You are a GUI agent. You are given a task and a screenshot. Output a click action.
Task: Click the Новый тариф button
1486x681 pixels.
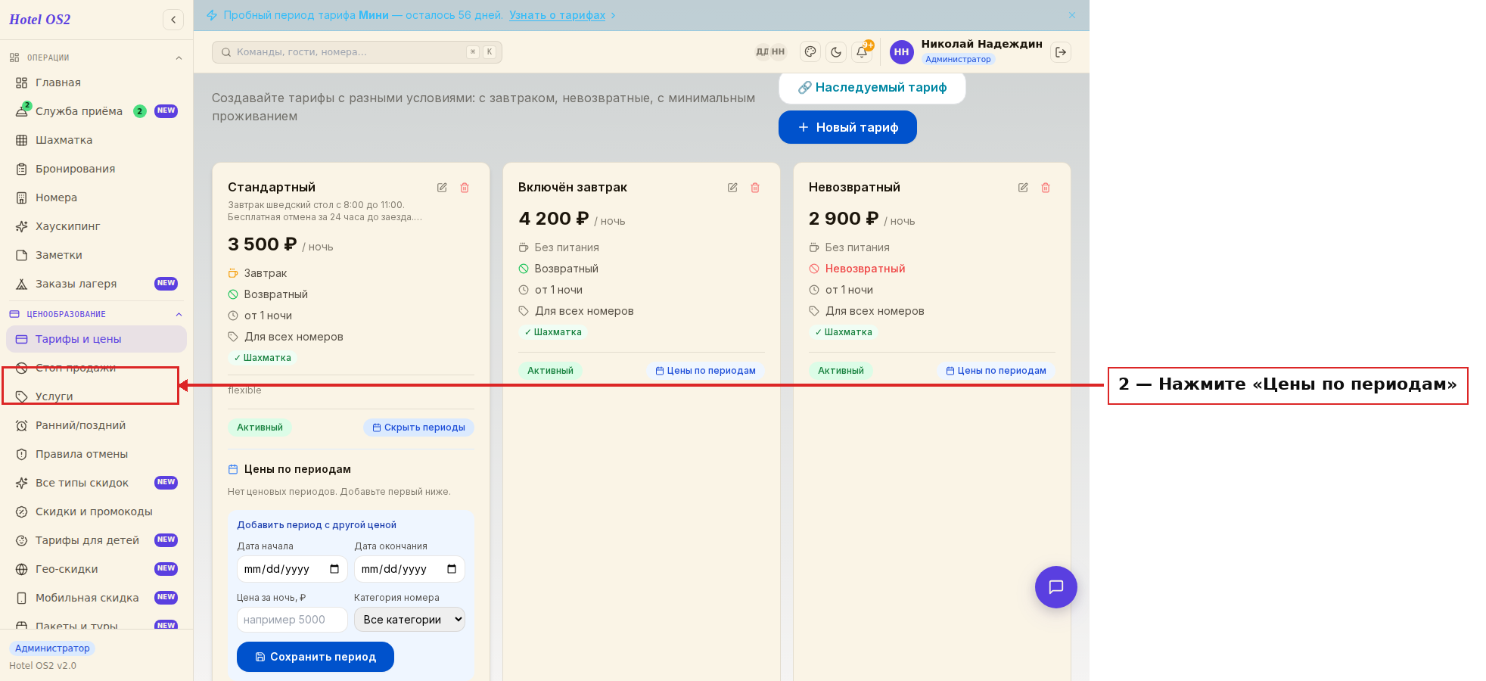[847, 127]
